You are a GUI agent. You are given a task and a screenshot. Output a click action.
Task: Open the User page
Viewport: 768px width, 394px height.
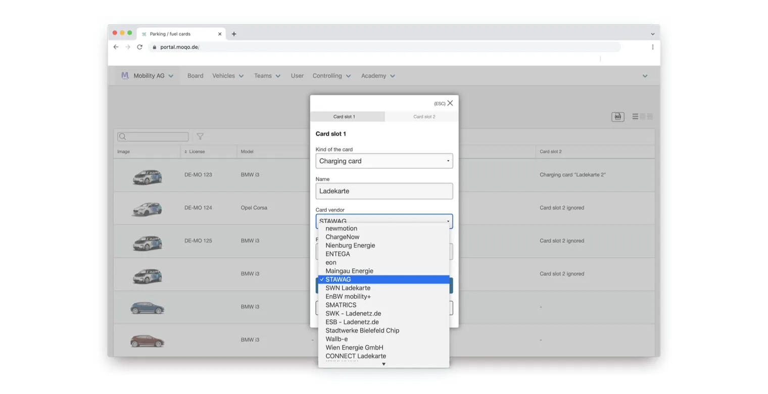(x=297, y=76)
